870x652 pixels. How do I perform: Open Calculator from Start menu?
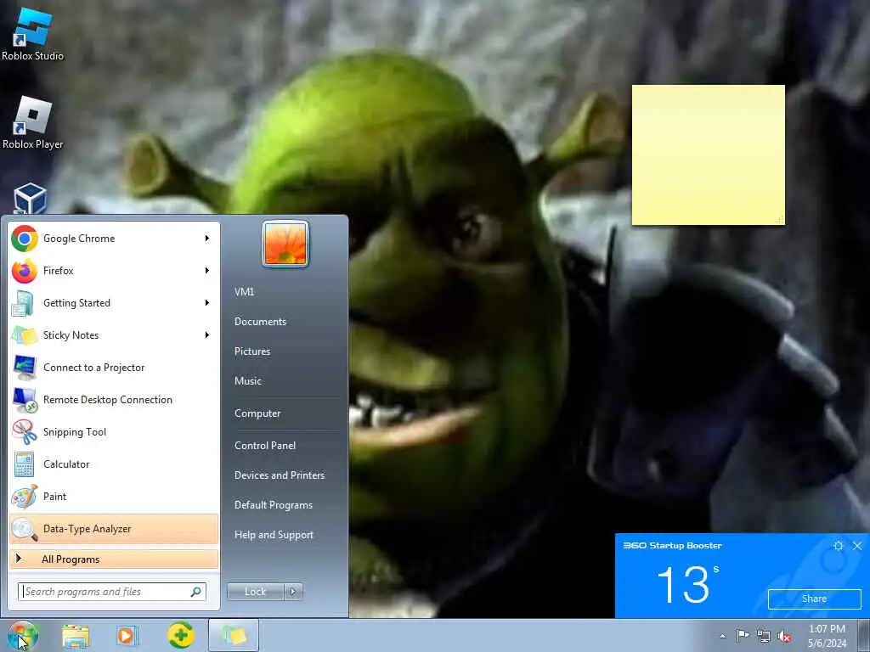115,464
